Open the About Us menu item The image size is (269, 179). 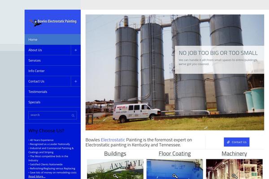click(x=48, y=50)
